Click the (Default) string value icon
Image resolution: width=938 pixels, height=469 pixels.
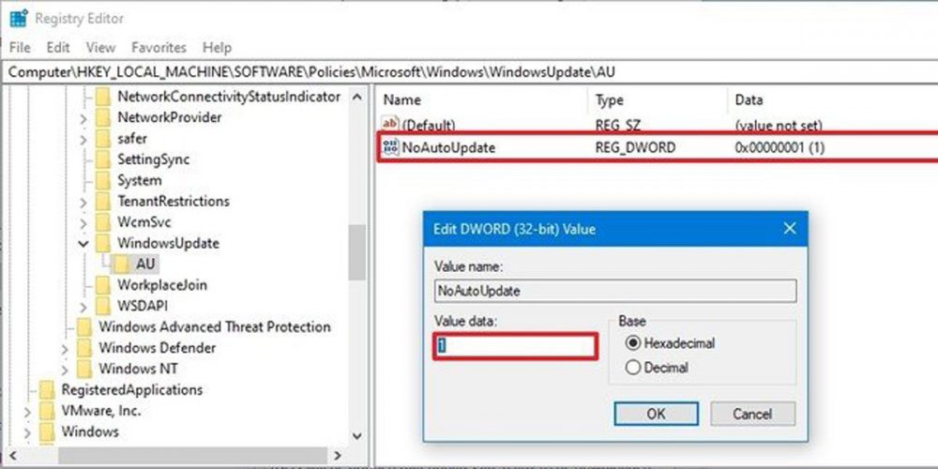point(390,125)
